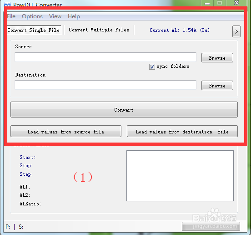Click the Stop: label

pos(26,165)
